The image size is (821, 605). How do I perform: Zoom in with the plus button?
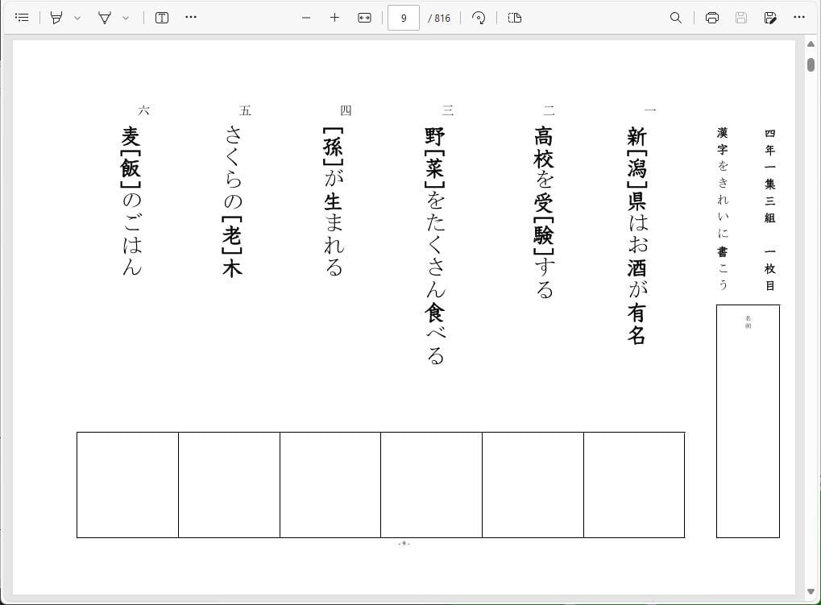pyautogui.click(x=334, y=18)
